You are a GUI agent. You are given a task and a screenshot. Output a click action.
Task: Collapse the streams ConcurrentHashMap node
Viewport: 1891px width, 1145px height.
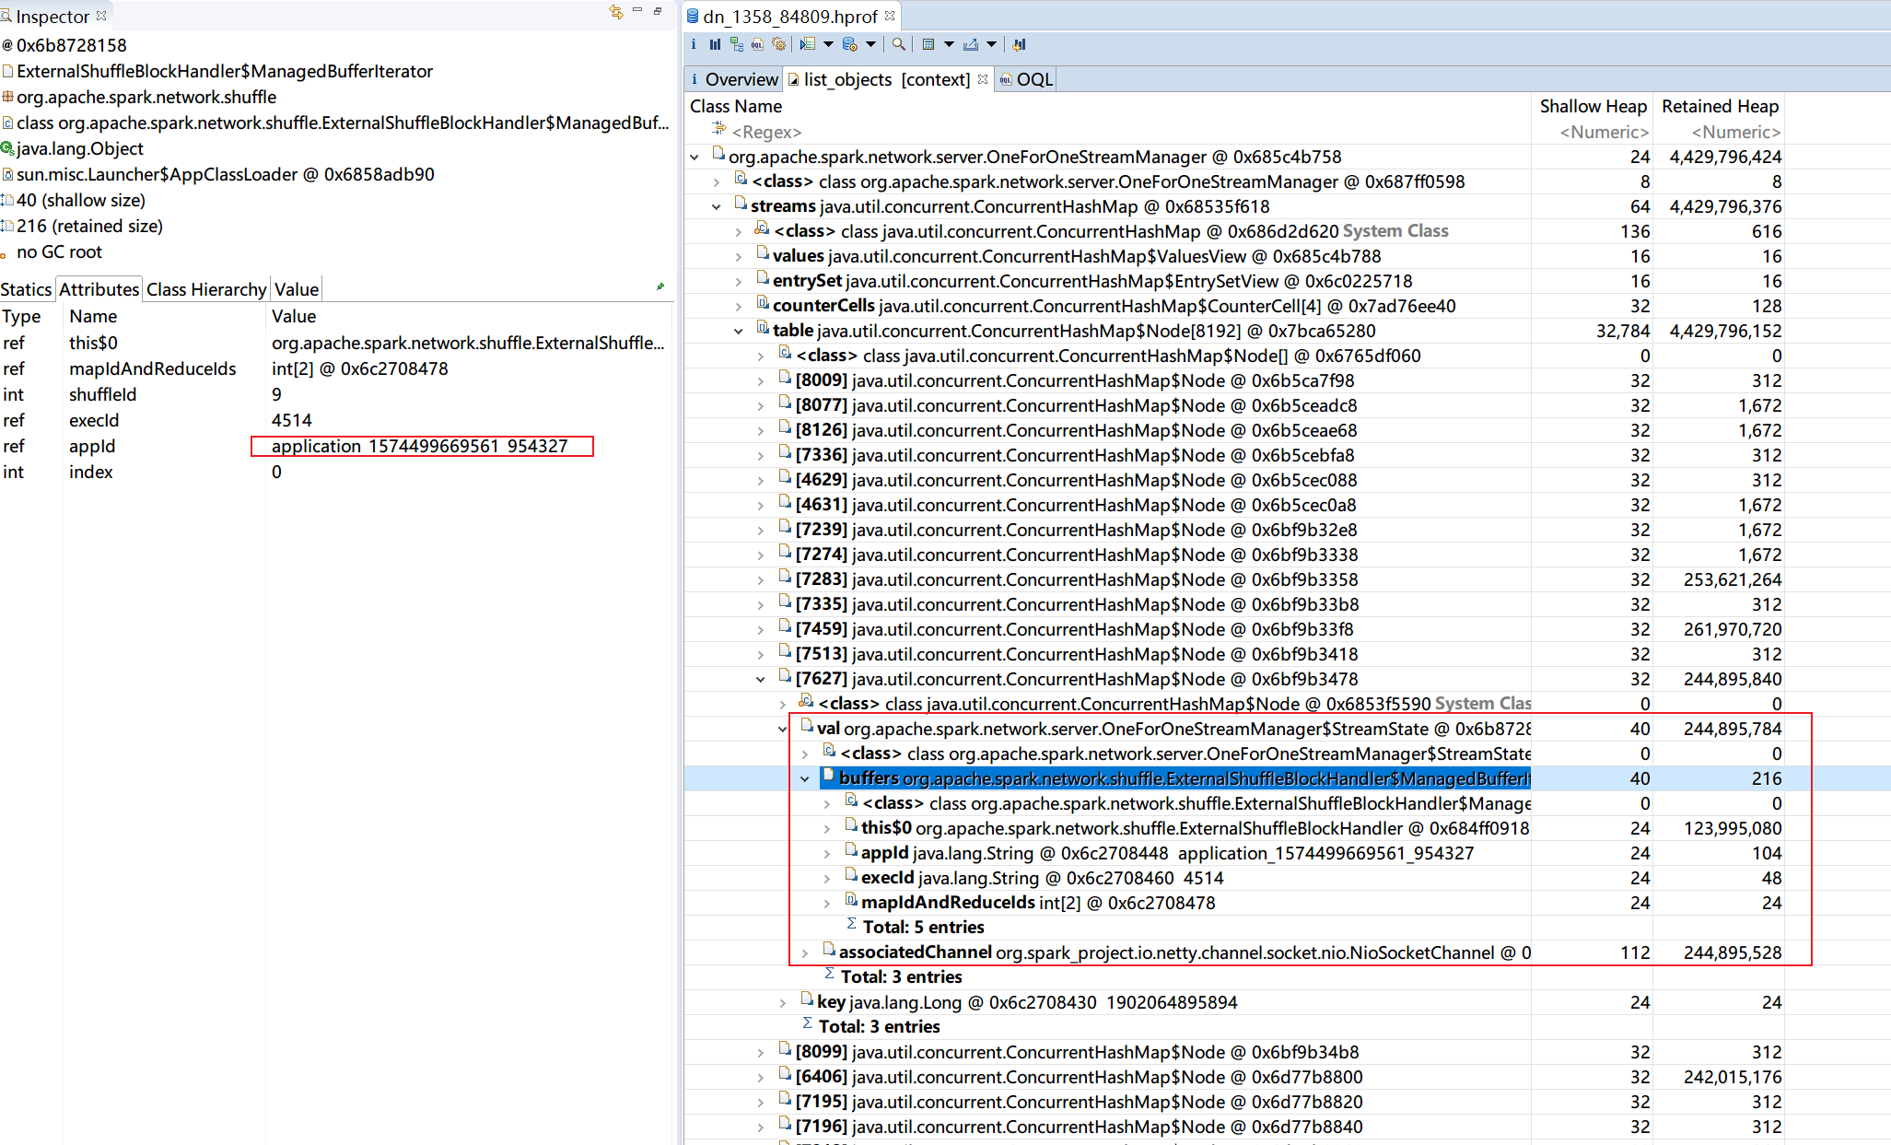(717, 207)
